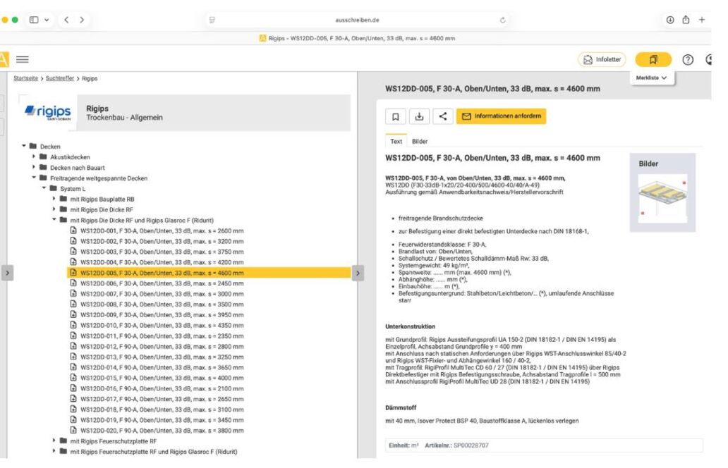Expand the Akustikdecken folder
The width and height of the screenshot is (728, 468).
34,156
